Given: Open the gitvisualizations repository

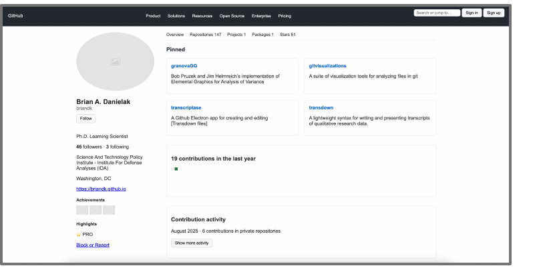Looking at the screenshot, I should coord(327,65).
